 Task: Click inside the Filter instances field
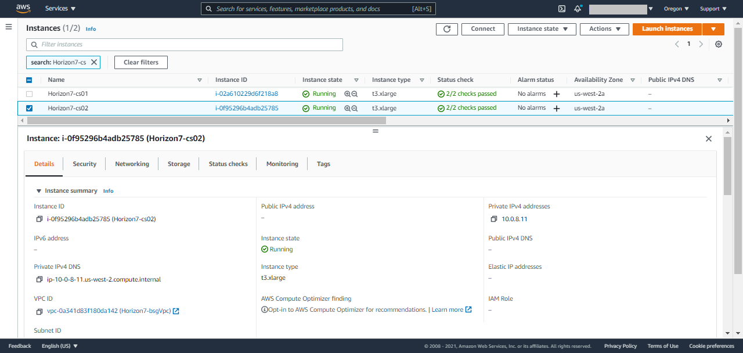[174, 44]
